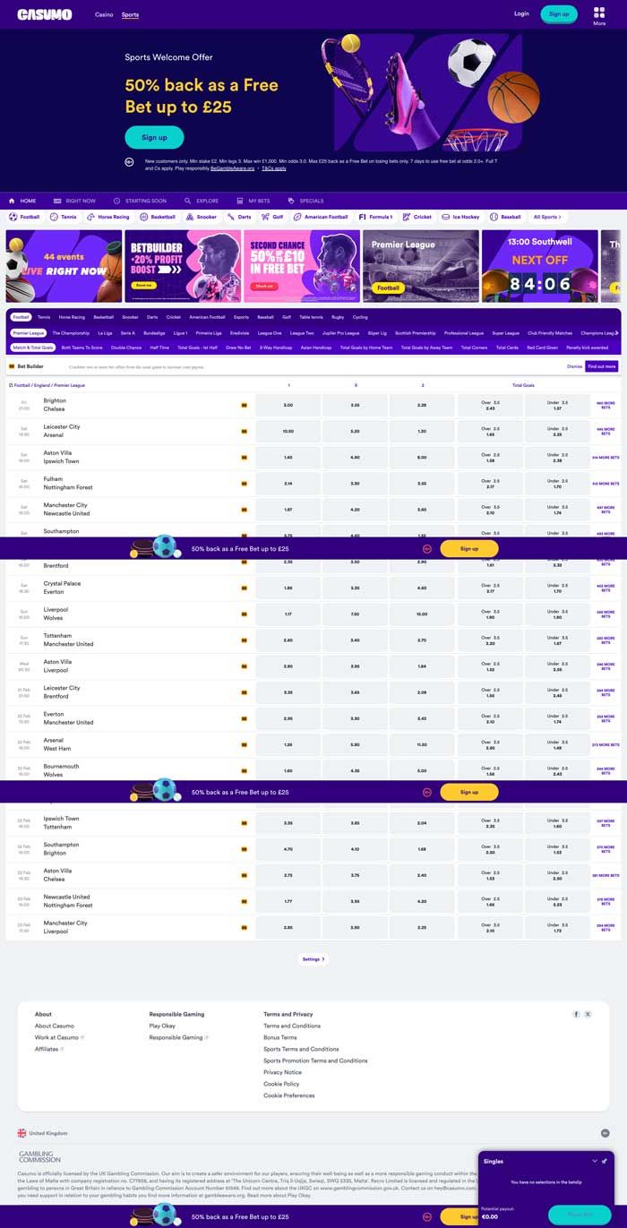Collapse the Singles betslip with the chevron
Viewport: 627px width, 1228px height.
pyautogui.click(x=594, y=1161)
